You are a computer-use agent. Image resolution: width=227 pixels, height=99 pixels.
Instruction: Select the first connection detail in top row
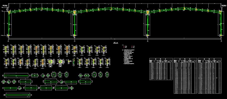[x=6, y=50]
